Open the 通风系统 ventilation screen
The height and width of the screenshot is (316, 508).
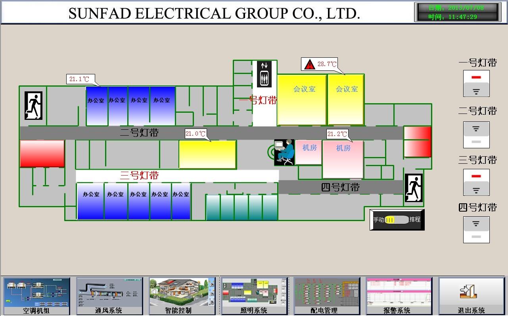click(x=109, y=296)
